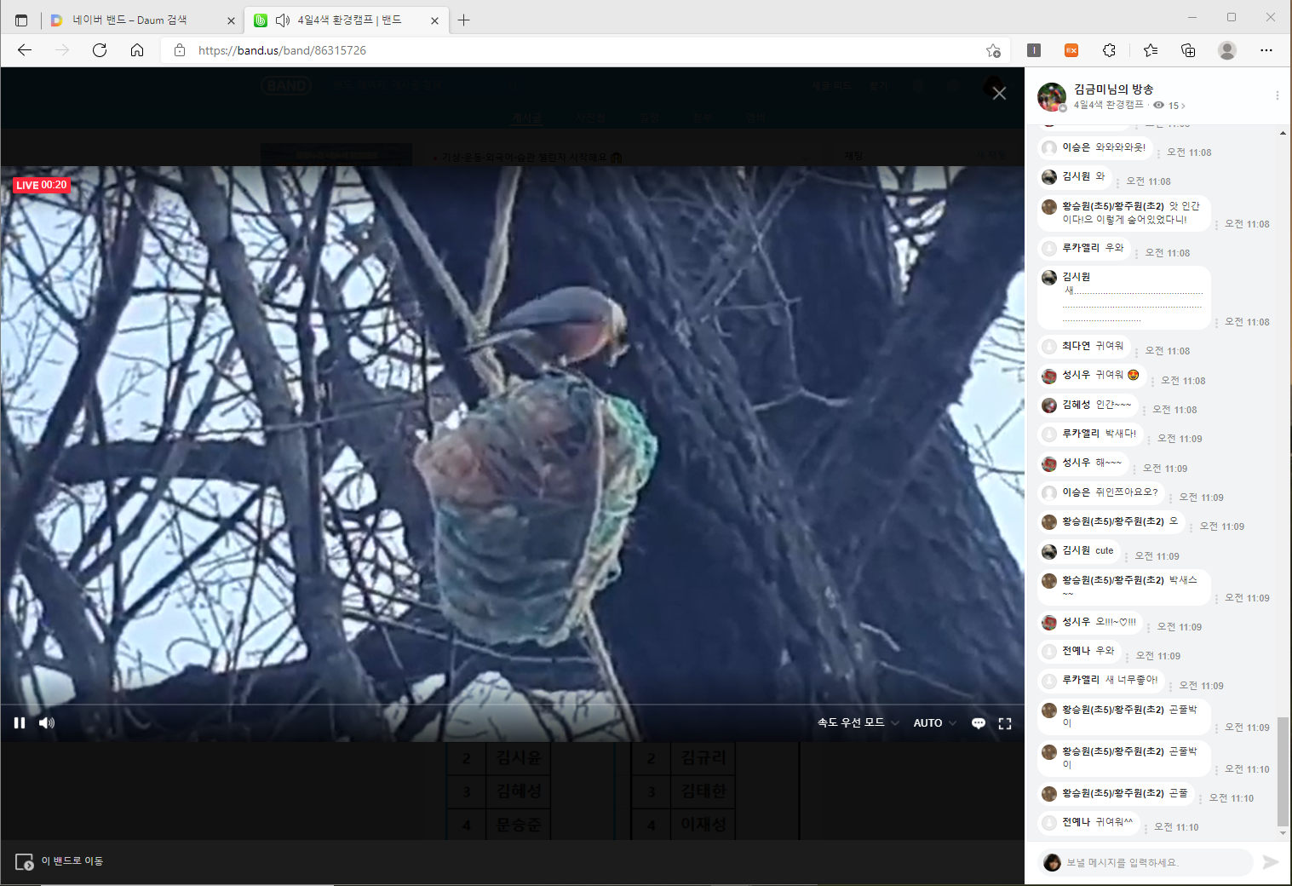Screen dimensions: 1292x886
Task: Go to browser home page
Action: point(137,50)
